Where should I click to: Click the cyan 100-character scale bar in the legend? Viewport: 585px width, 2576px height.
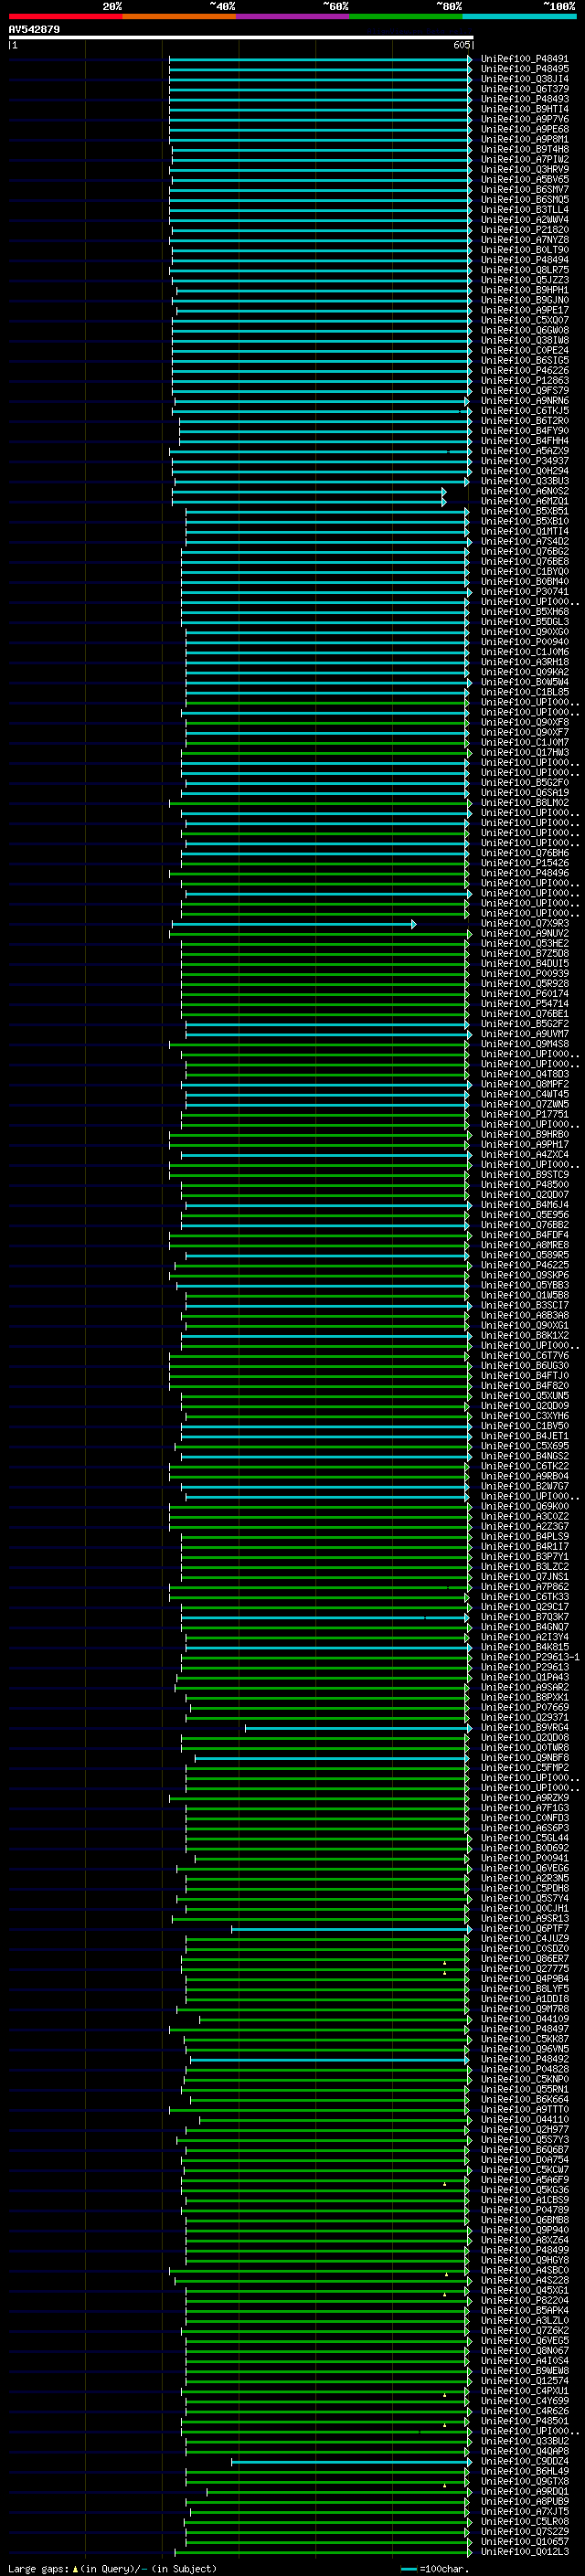tap(408, 2568)
